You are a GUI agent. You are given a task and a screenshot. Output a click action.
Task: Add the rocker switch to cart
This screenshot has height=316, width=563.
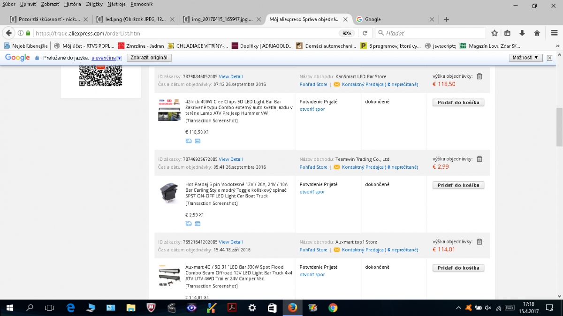458,185
